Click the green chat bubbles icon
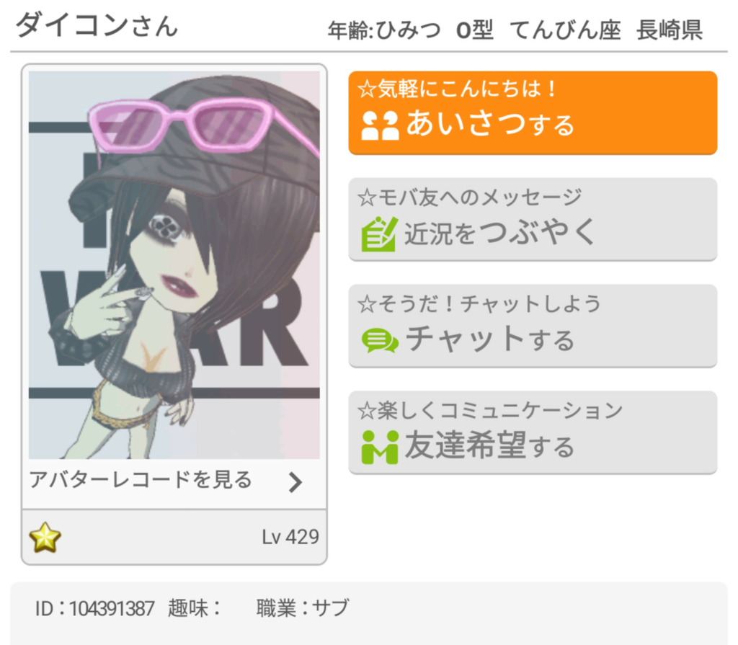Image resolution: width=738 pixels, height=645 pixels. pos(380,341)
